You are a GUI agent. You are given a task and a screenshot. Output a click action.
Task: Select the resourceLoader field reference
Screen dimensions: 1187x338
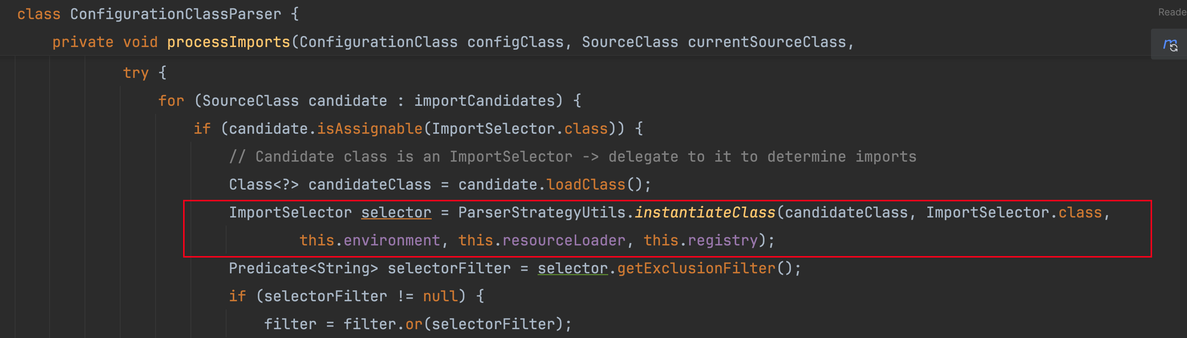point(564,240)
